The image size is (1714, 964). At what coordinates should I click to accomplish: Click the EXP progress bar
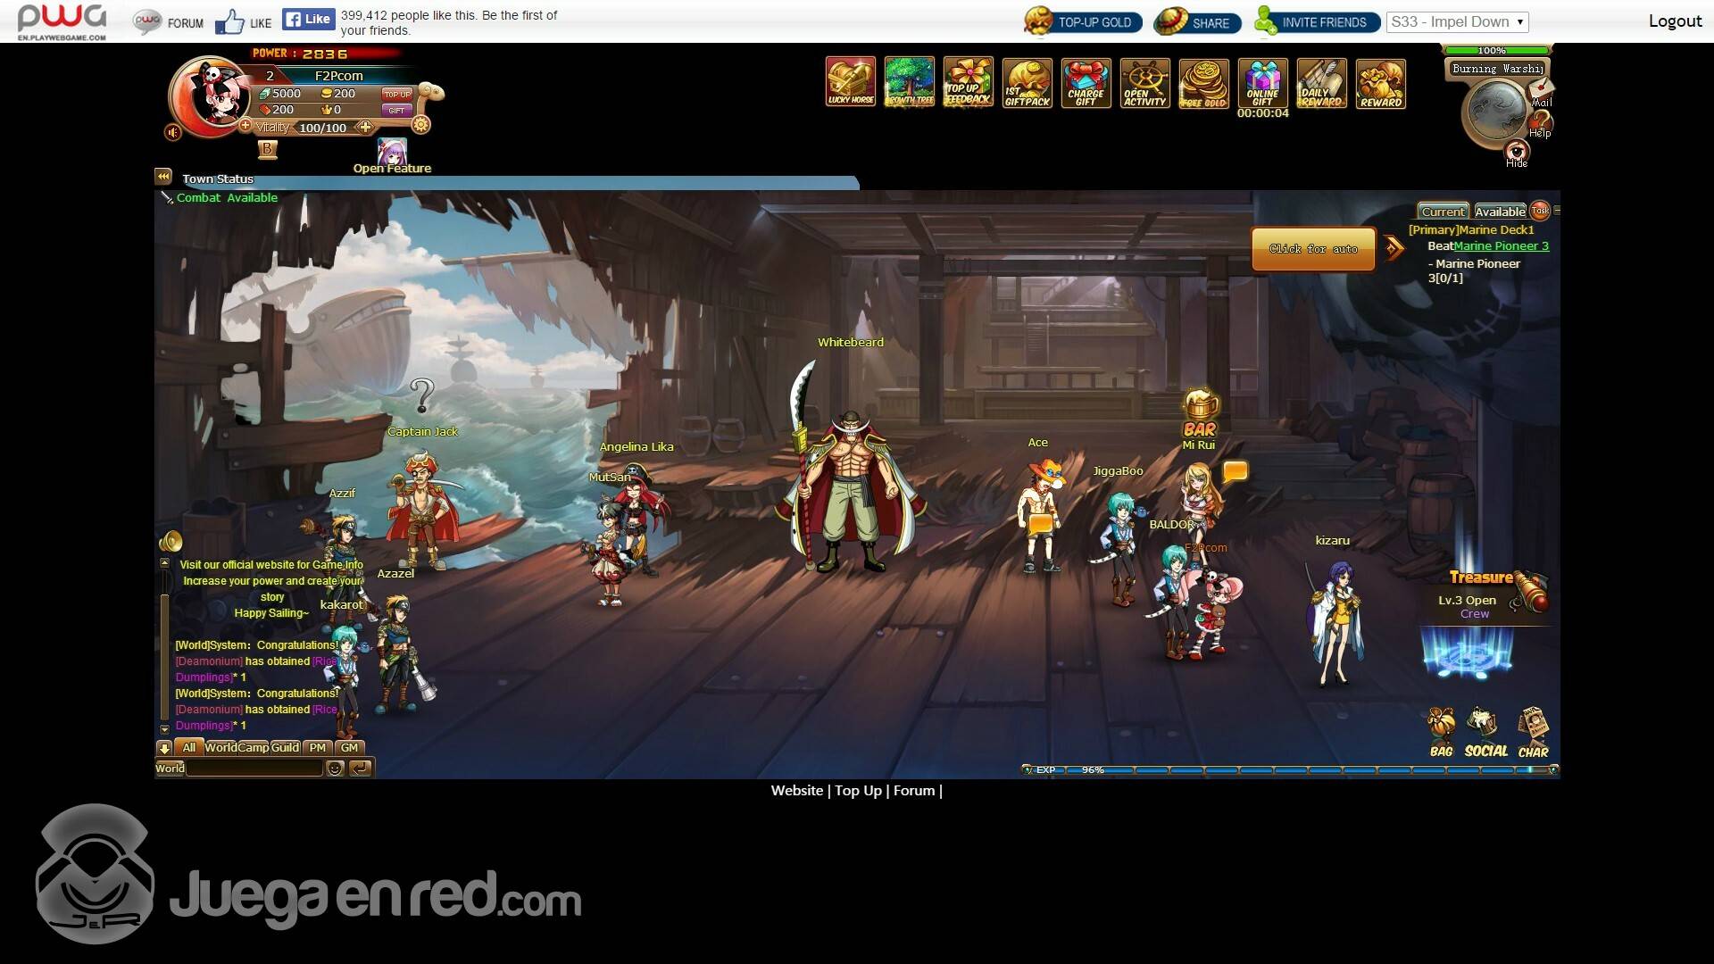1289,769
